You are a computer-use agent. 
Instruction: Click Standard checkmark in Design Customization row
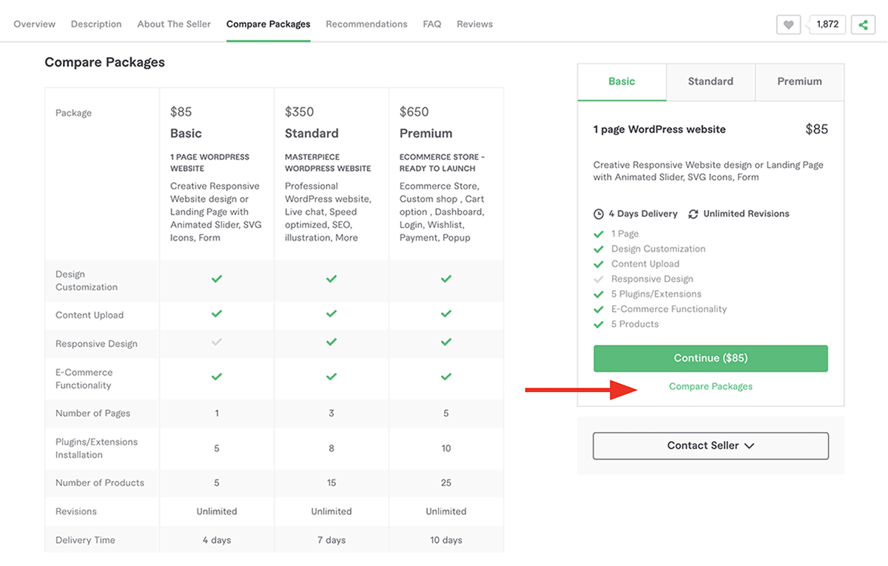tap(332, 279)
